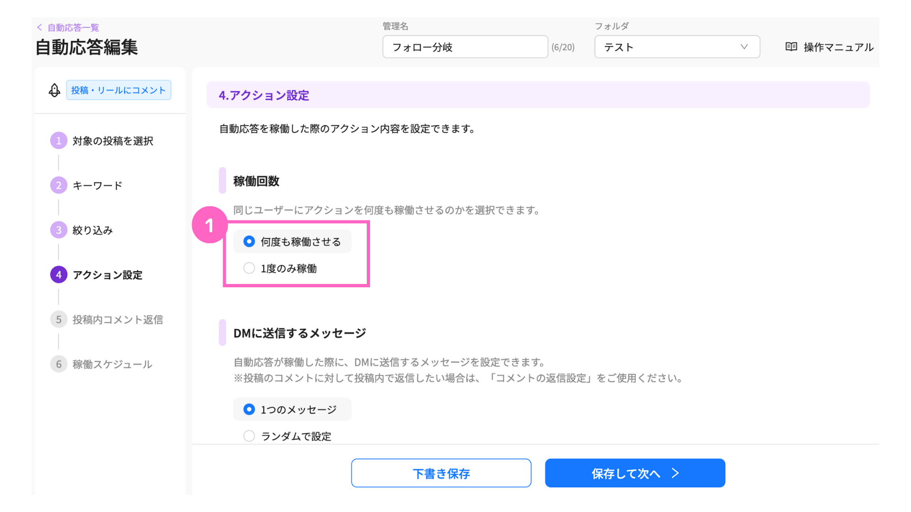Click the step 6 circle icon
911x512 pixels.
coord(59,364)
